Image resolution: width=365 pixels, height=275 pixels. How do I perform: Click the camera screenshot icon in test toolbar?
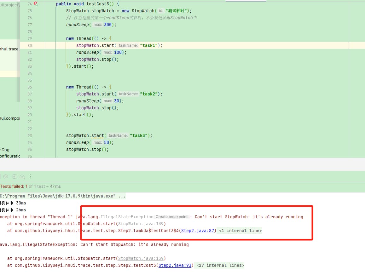coord(6,176)
